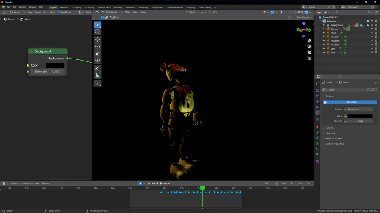Hide the Spot light in viewport
The image size is (380, 213).
pyautogui.click(x=372, y=48)
